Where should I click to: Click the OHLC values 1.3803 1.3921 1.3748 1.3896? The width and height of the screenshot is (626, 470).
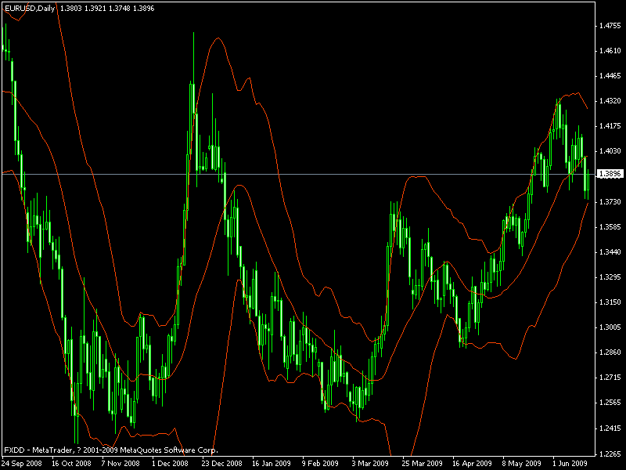tap(107, 9)
